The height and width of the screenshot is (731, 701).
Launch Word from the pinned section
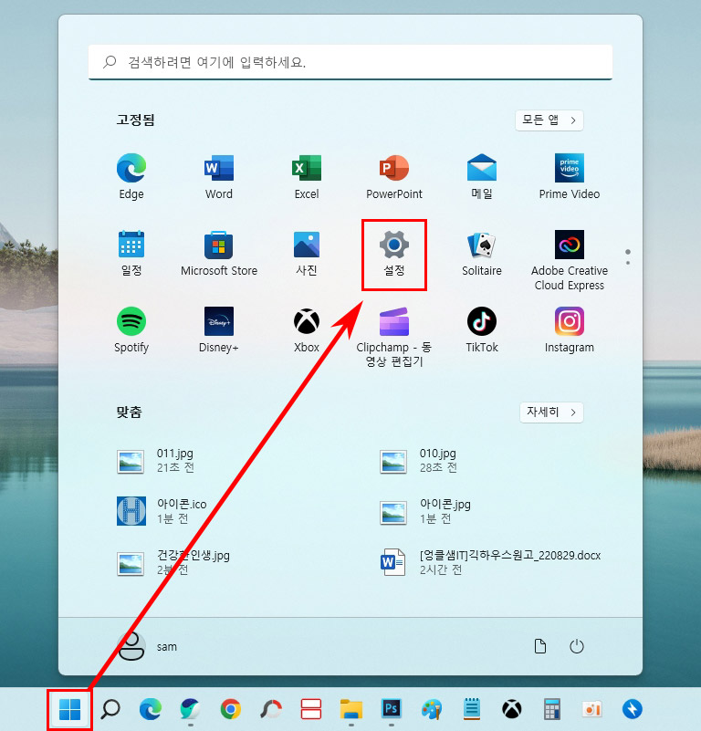point(219,177)
